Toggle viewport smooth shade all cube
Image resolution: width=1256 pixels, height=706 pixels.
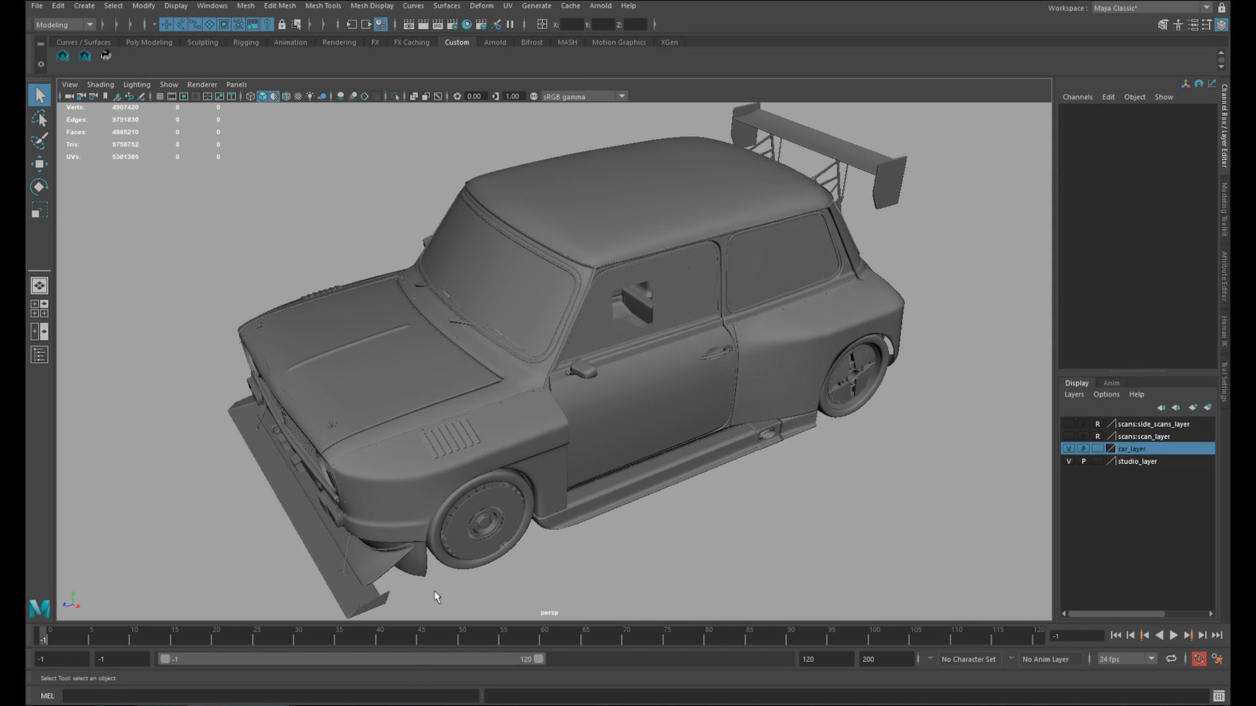click(x=262, y=96)
